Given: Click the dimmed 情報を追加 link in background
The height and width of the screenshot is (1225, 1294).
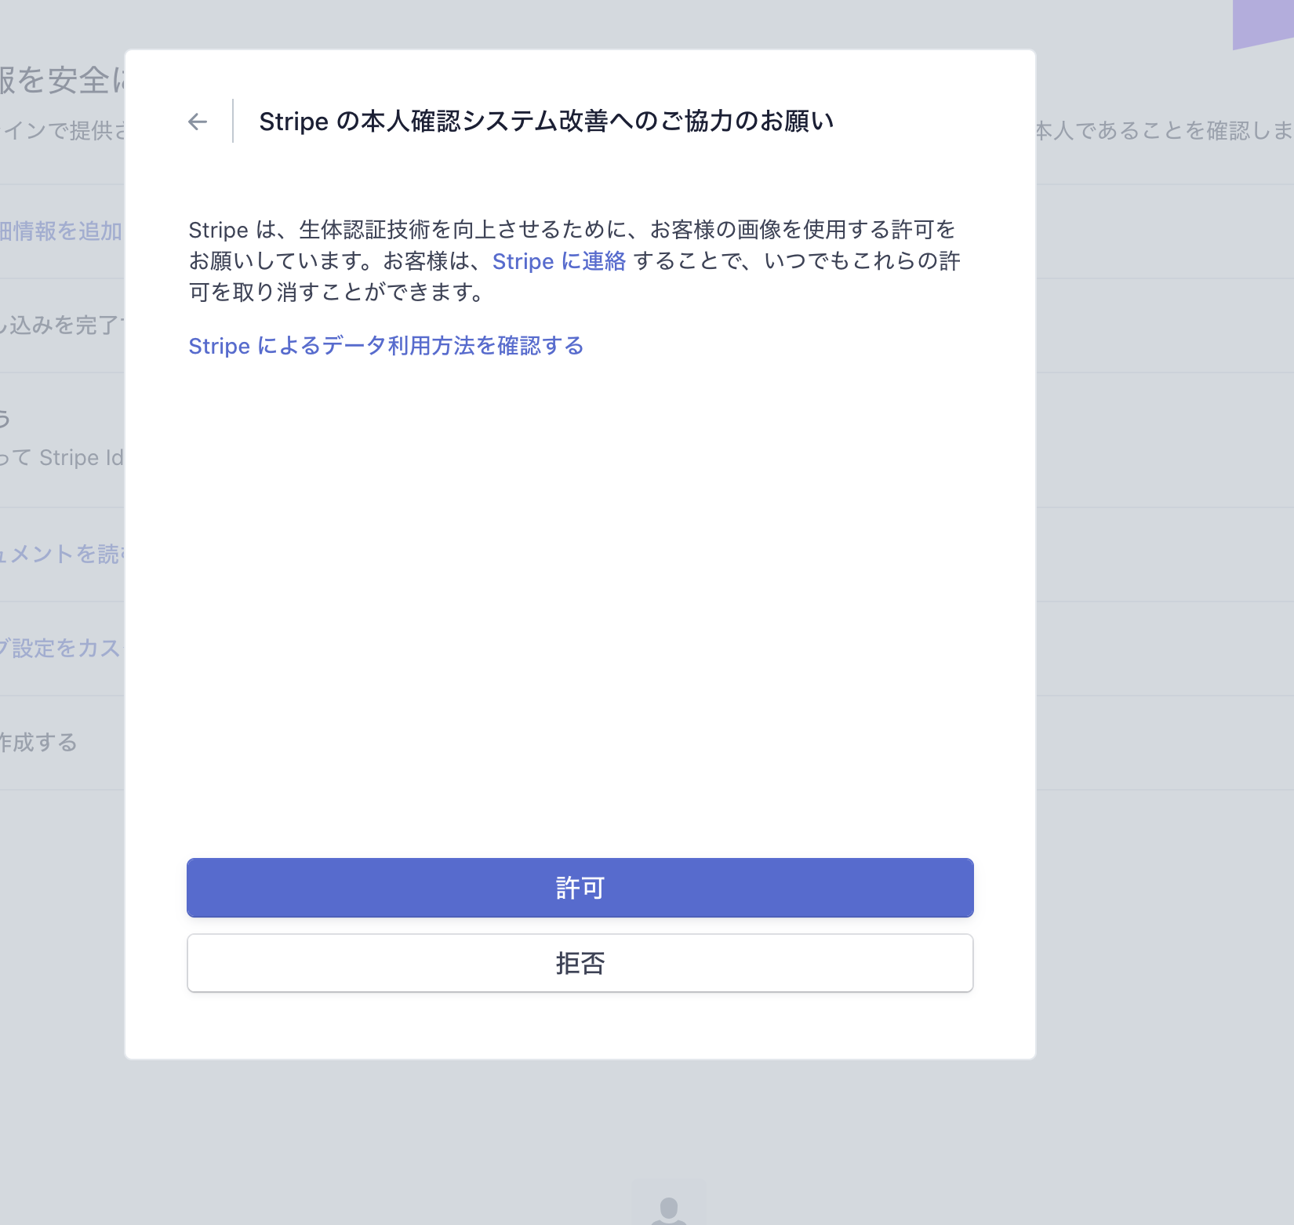Looking at the screenshot, I should pos(61,231).
